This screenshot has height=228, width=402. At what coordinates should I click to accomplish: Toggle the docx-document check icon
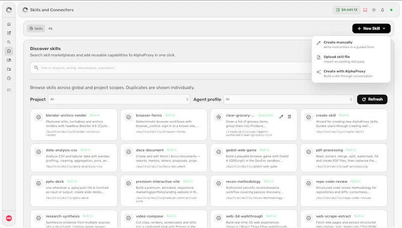click(129, 152)
